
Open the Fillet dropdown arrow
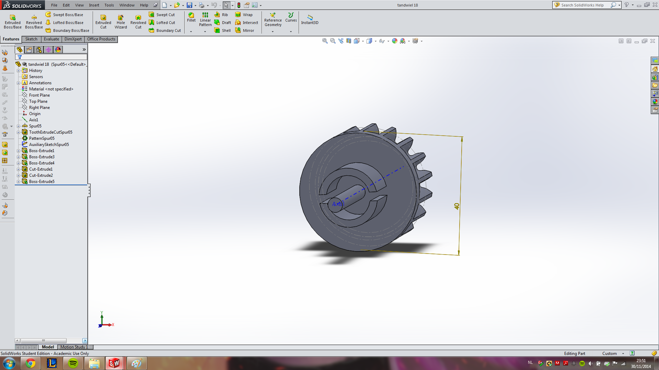point(191,32)
